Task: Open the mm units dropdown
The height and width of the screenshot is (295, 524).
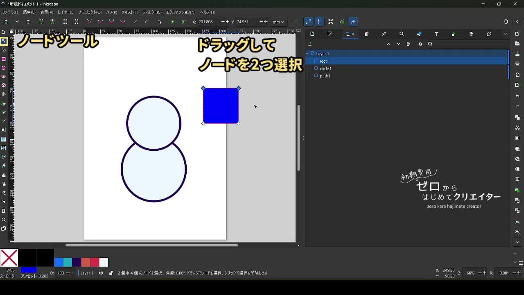Action: 278,22
